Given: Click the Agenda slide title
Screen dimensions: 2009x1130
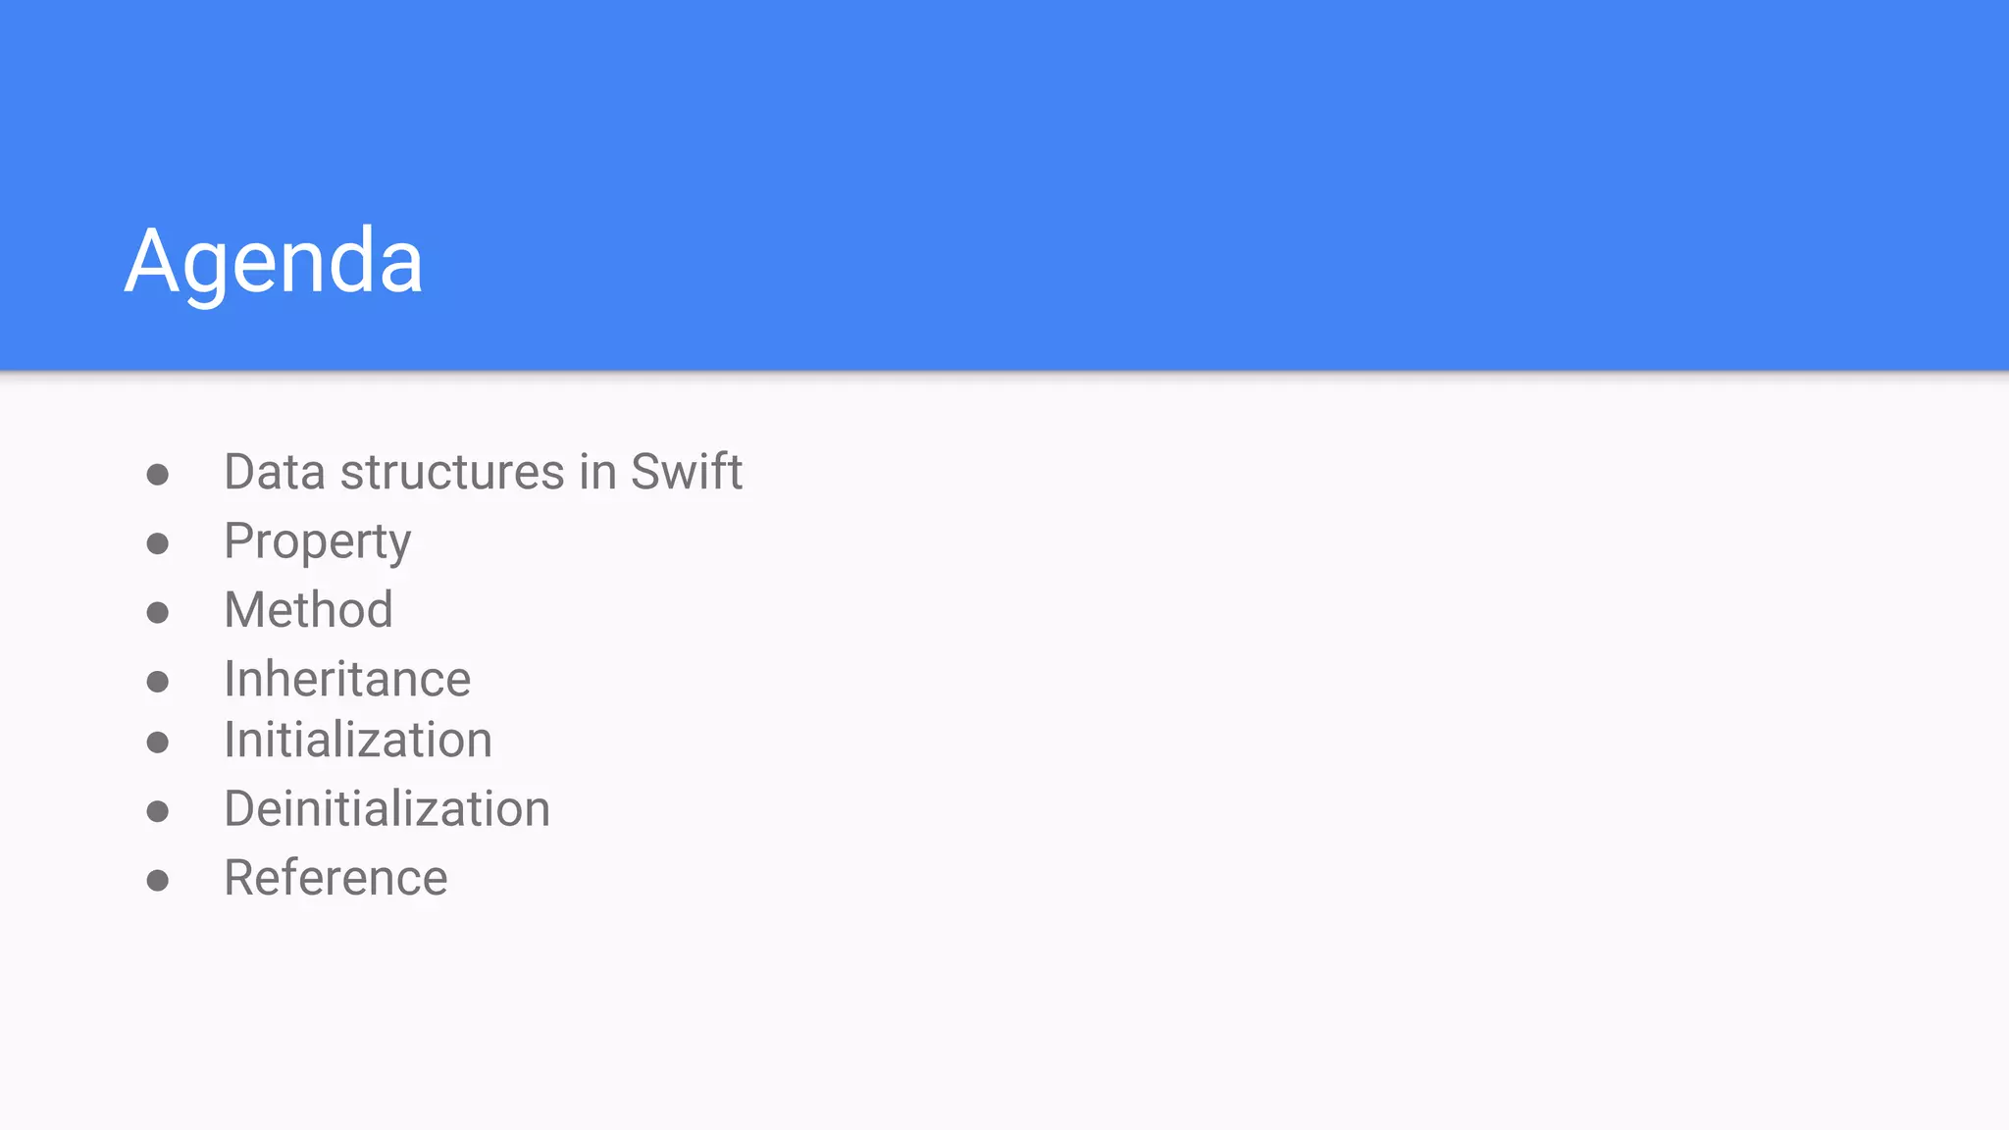Looking at the screenshot, I should click(x=274, y=262).
